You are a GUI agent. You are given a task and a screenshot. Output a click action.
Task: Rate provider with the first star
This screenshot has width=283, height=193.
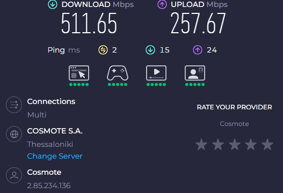(x=201, y=144)
